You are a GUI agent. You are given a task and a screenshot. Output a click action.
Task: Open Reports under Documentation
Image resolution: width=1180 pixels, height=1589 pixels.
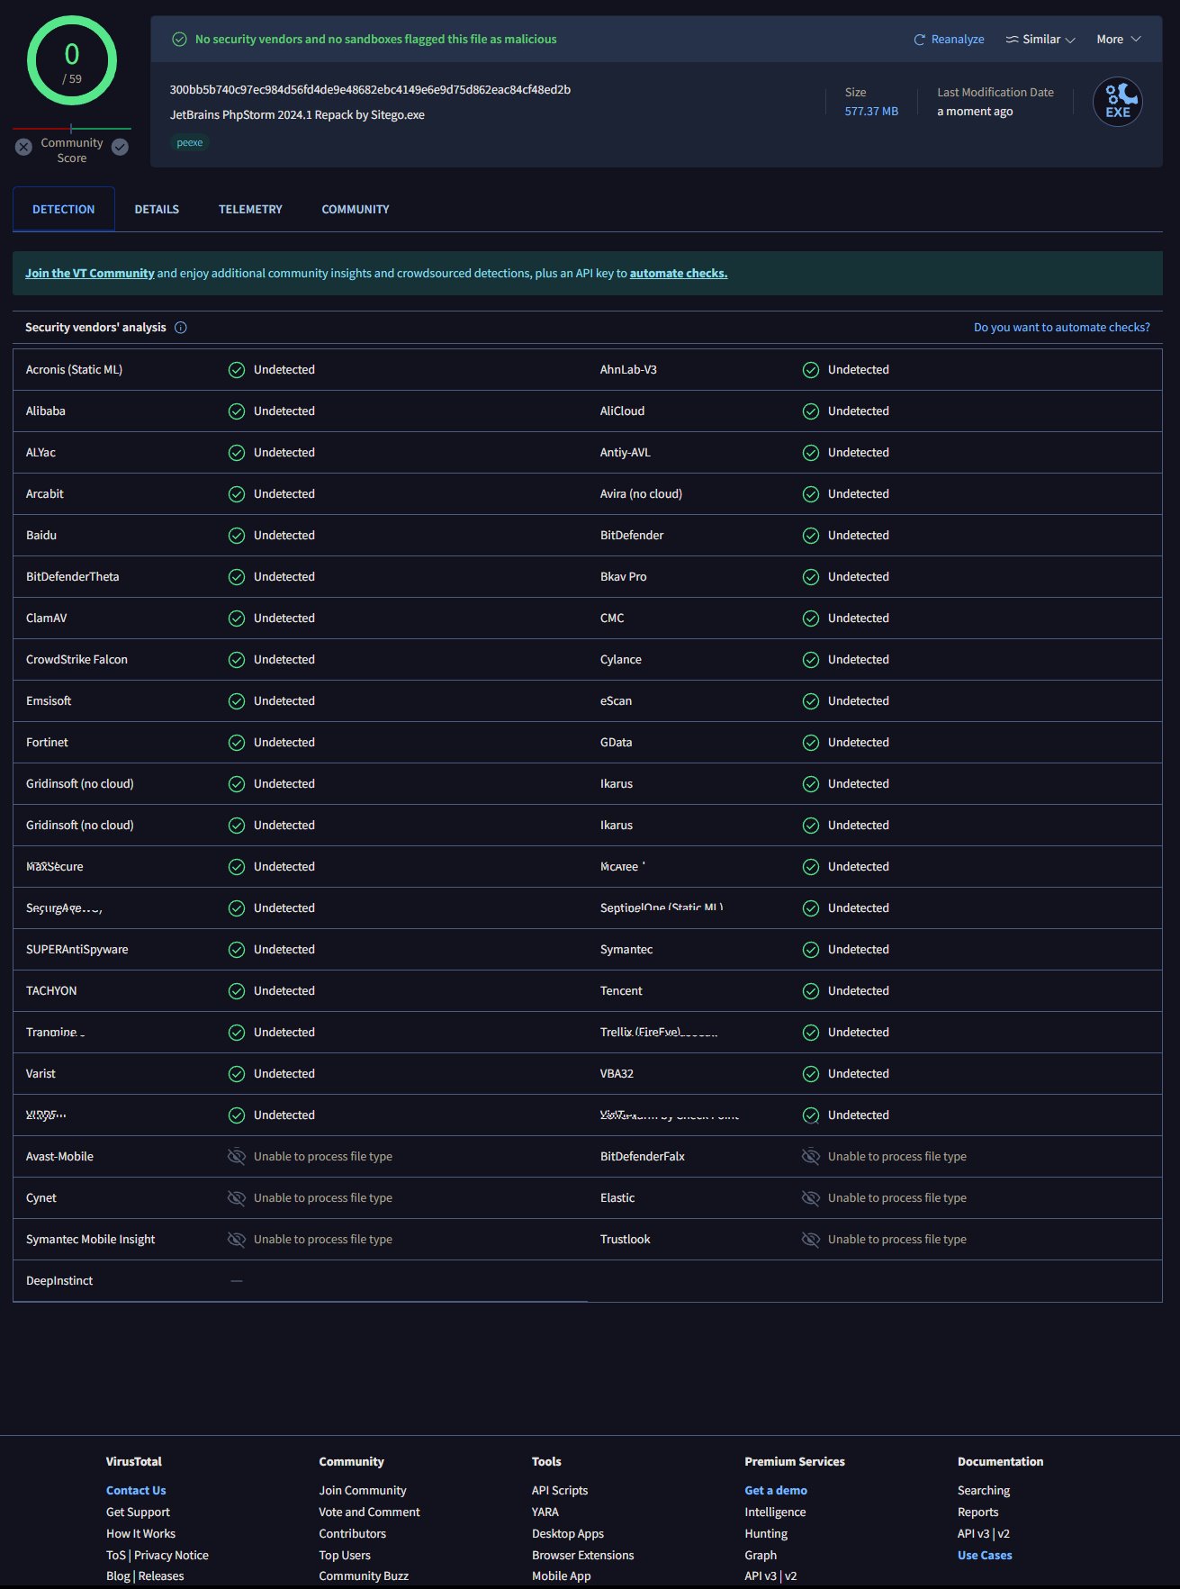click(978, 1512)
